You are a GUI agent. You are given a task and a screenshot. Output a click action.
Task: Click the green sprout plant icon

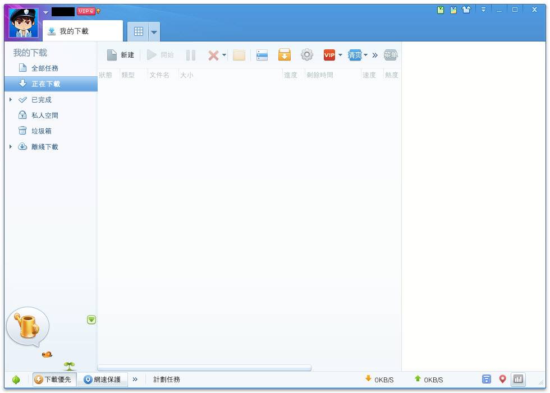point(70,366)
